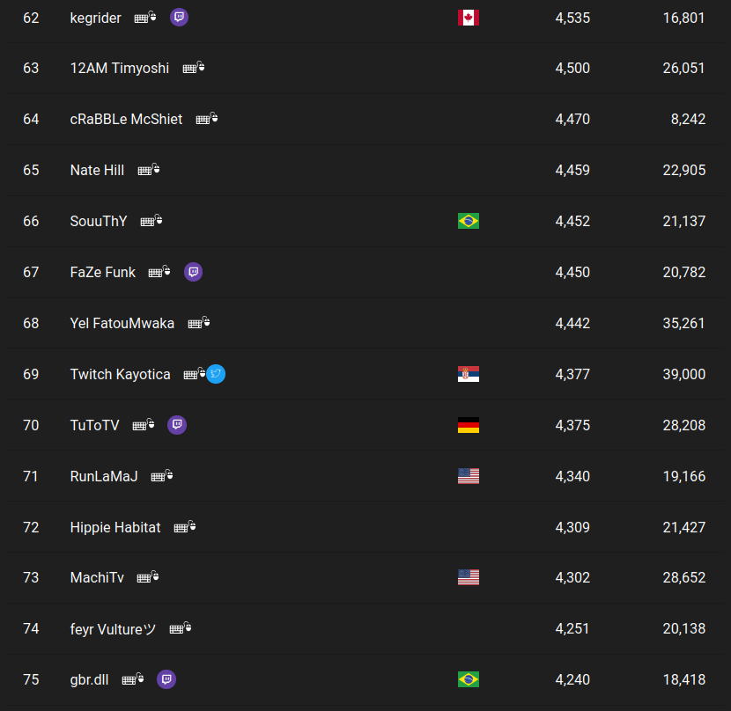Click keyboard-mouse icon beside 12AM Timyoshi

pos(194,68)
